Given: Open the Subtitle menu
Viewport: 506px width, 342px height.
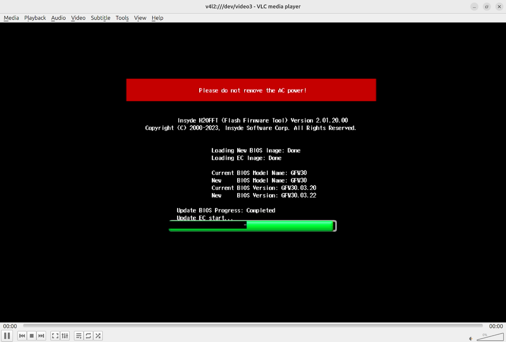Looking at the screenshot, I should coord(101,18).
